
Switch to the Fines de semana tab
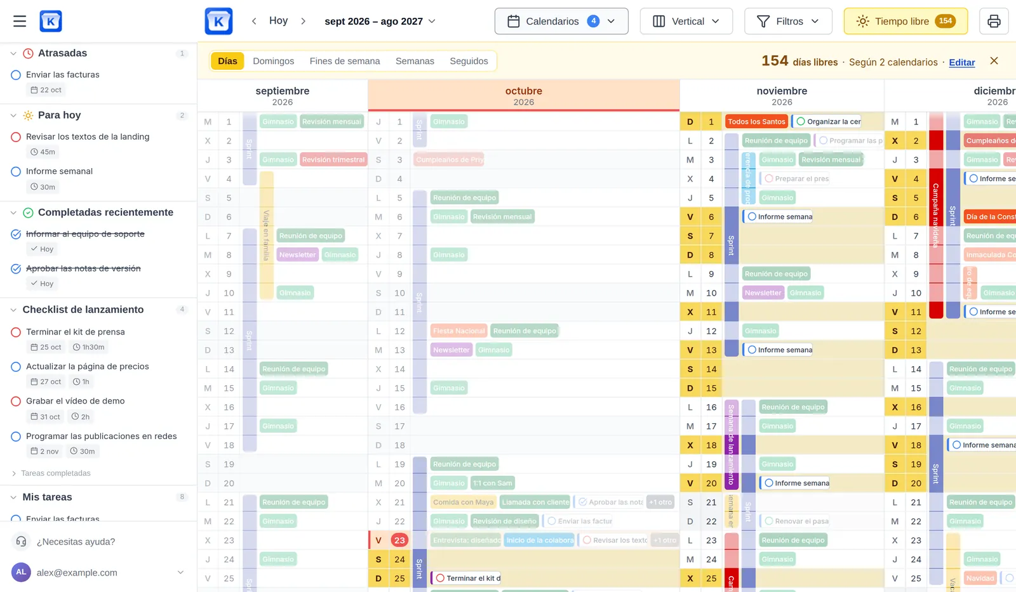pos(345,61)
